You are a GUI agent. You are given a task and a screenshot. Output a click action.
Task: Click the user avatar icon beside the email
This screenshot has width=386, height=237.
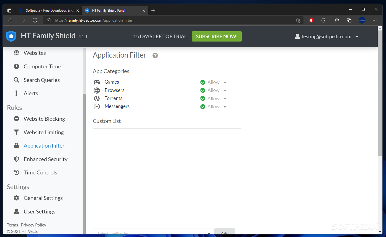(x=297, y=37)
